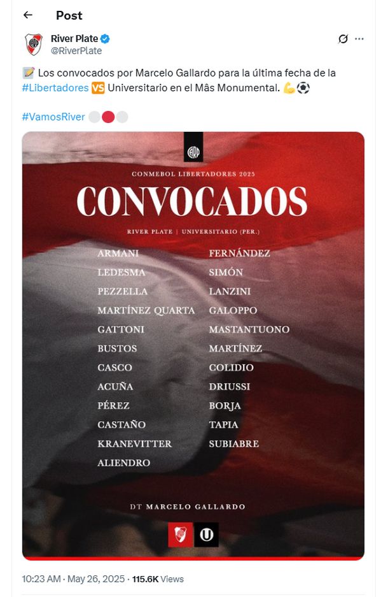388x597 pixels.
Task: Click the orange VS emoji in the text
Action: click(x=98, y=88)
